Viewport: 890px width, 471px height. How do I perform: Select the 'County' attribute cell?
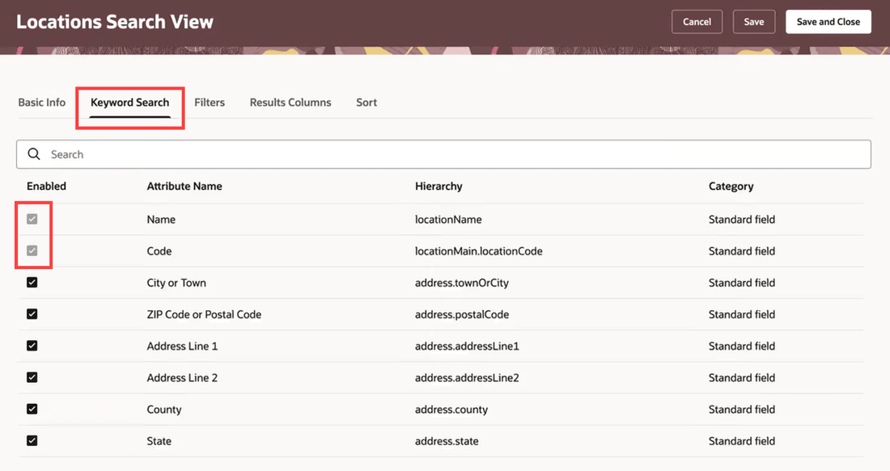coord(164,410)
